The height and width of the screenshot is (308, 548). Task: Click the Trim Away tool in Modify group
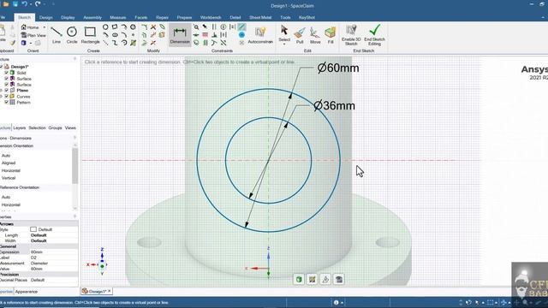point(153,27)
